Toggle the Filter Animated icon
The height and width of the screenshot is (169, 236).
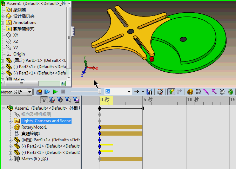pyautogui.click(x=52, y=100)
